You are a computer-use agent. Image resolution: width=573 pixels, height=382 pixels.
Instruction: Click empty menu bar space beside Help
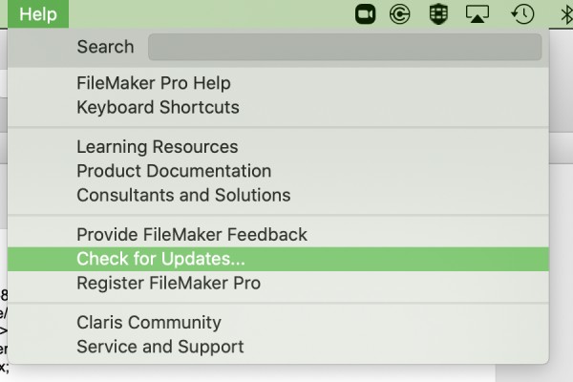(x=208, y=14)
